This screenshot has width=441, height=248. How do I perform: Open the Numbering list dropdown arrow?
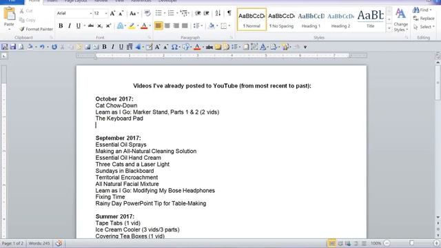(177, 13)
